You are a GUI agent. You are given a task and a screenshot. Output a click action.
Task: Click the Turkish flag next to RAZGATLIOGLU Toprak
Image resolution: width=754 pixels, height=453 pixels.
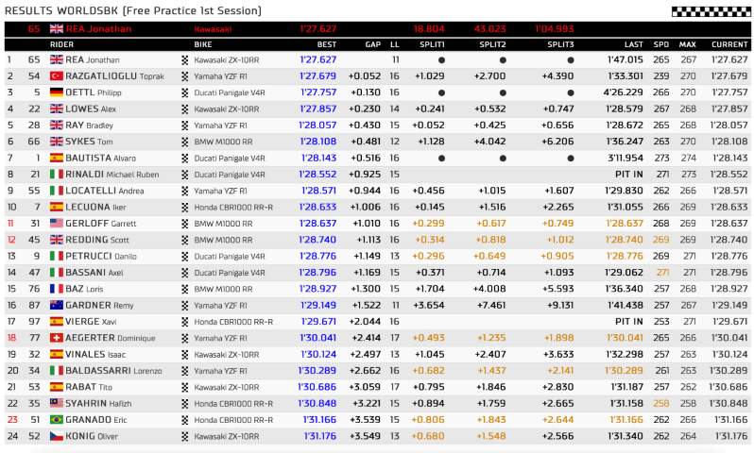(57, 75)
